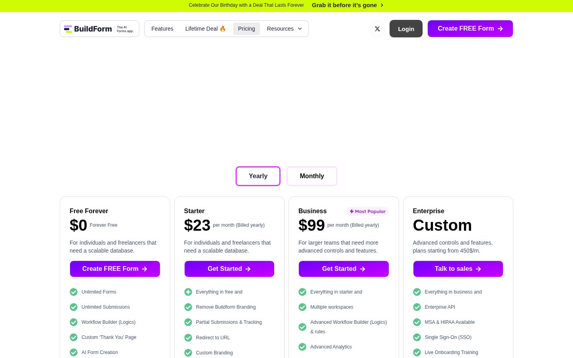Click the green check beside Unlimited Forms
The width and height of the screenshot is (573, 358).
point(74,292)
